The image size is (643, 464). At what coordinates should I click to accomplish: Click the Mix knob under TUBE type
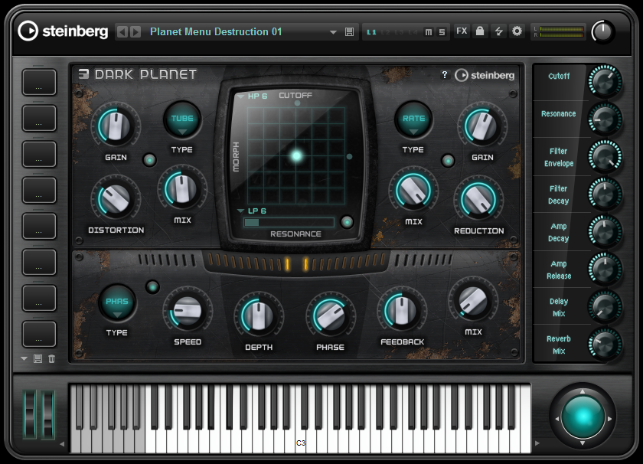[182, 188]
